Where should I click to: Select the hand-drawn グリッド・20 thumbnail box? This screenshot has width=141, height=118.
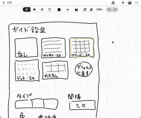[x=82, y=48]
